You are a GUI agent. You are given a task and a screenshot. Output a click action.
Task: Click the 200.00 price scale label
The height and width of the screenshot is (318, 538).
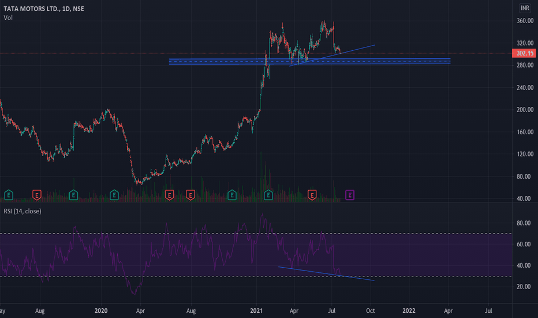(x=525, y=109)
